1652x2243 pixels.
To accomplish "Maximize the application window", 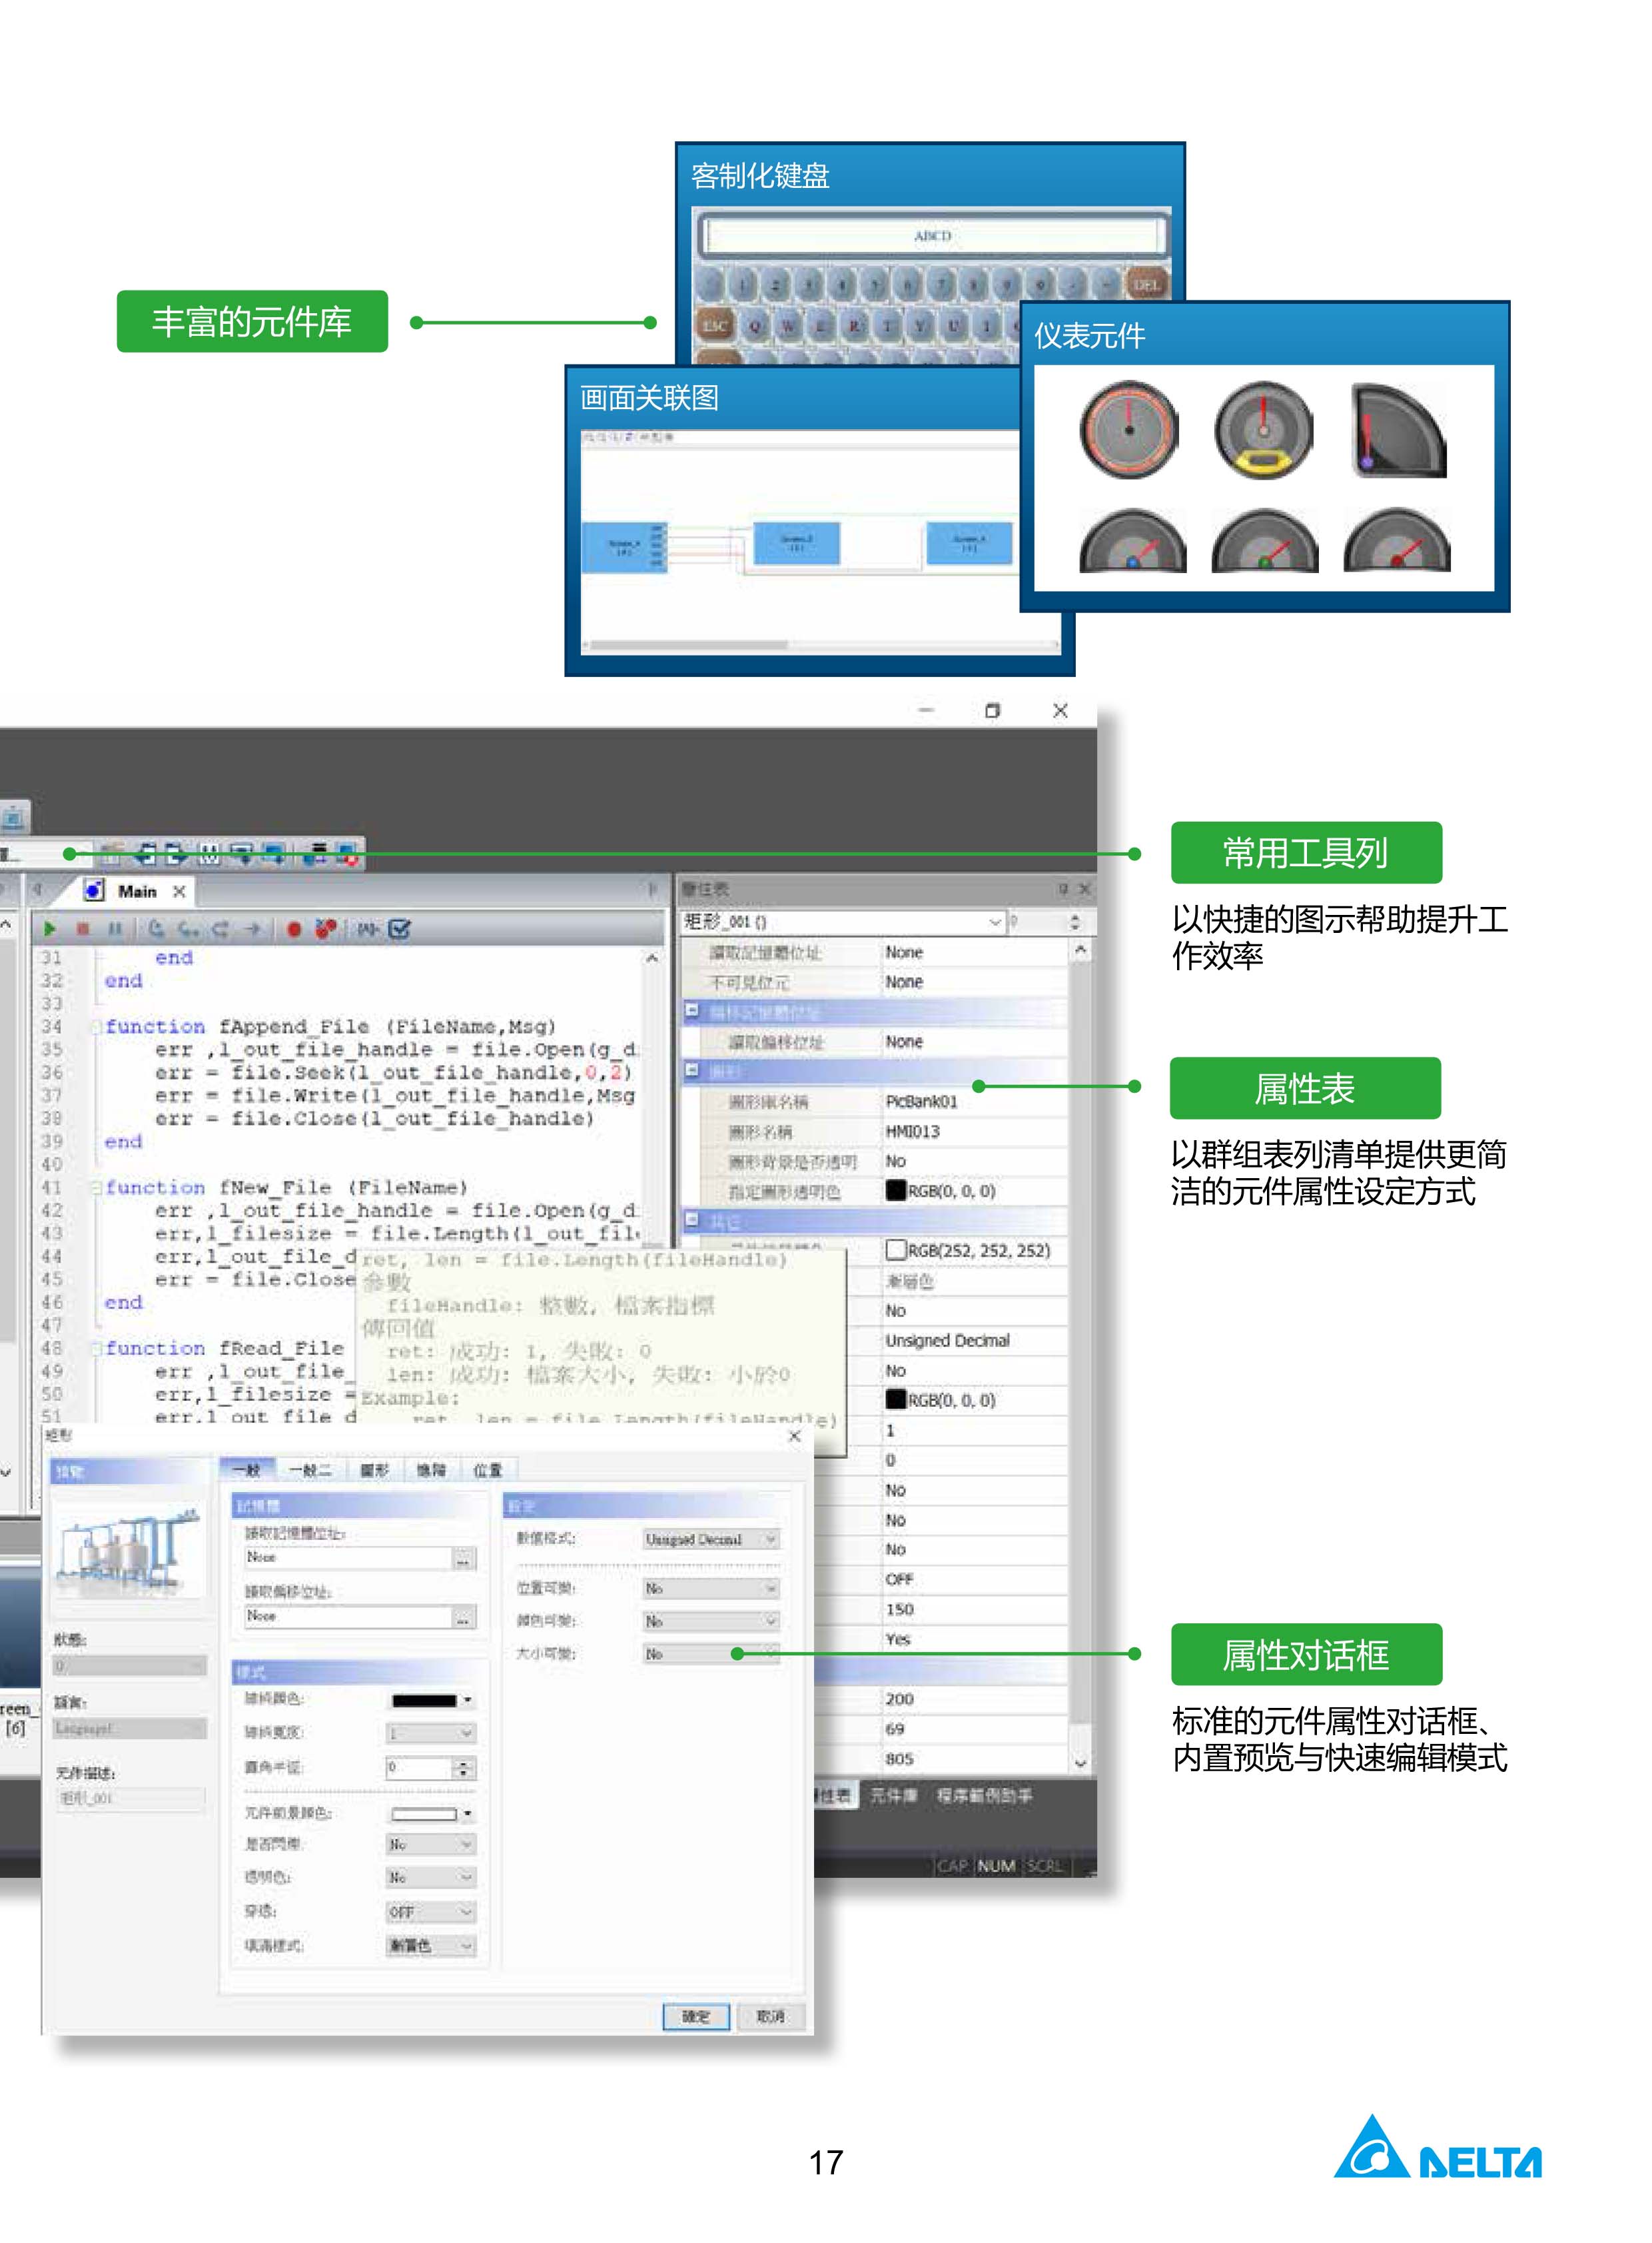I will point(992,710).
